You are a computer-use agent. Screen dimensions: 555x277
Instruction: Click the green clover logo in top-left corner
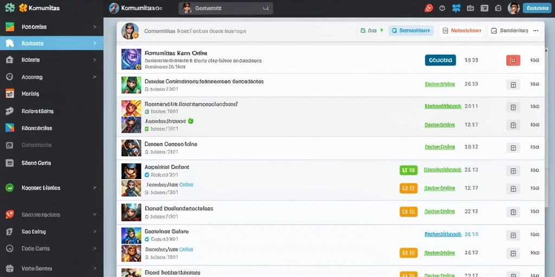click(x=10, y=8)
